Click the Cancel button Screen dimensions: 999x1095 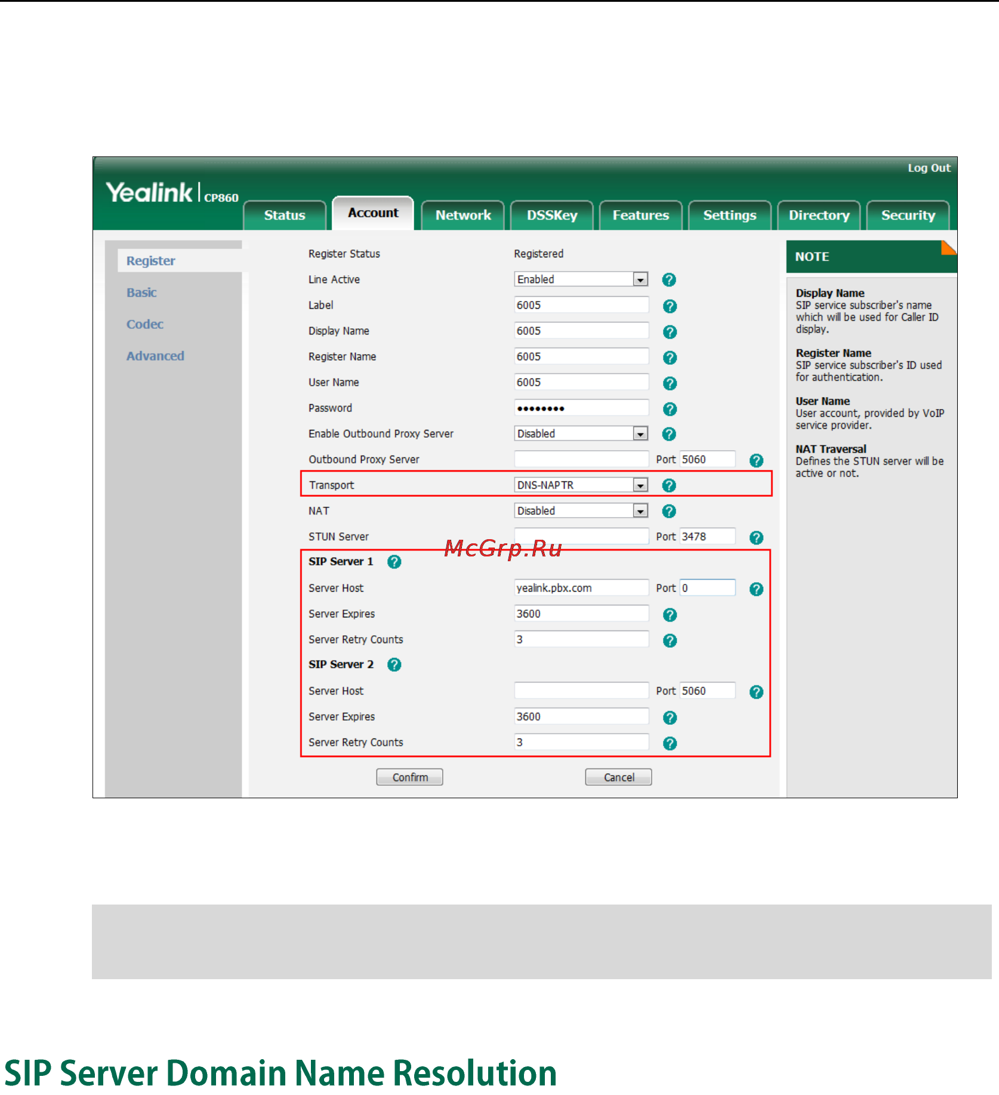coord(618,777)
